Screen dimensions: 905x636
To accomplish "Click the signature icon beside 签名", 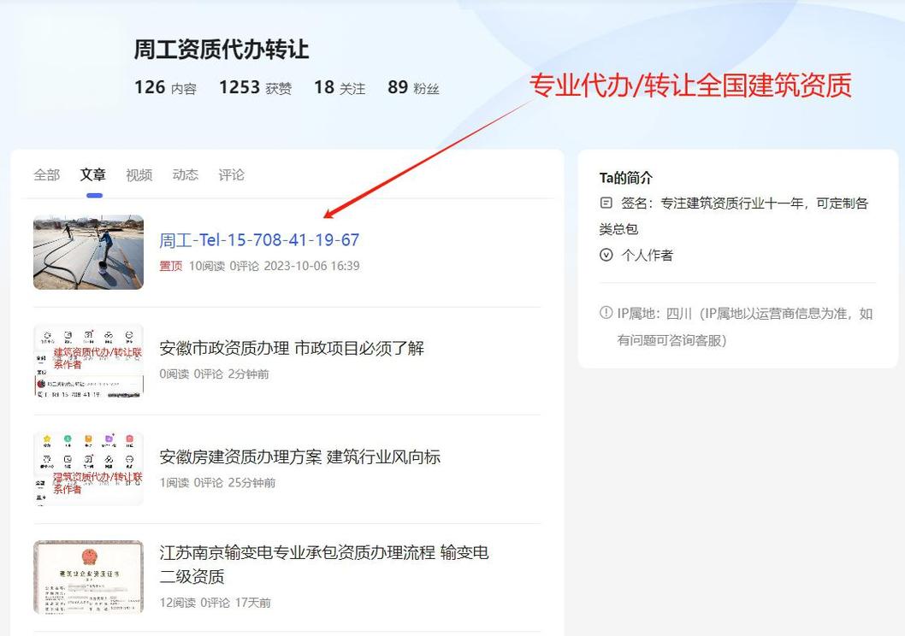I will [606, 203].
